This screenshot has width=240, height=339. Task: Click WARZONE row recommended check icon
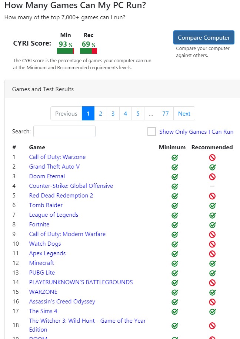point(212,292)
